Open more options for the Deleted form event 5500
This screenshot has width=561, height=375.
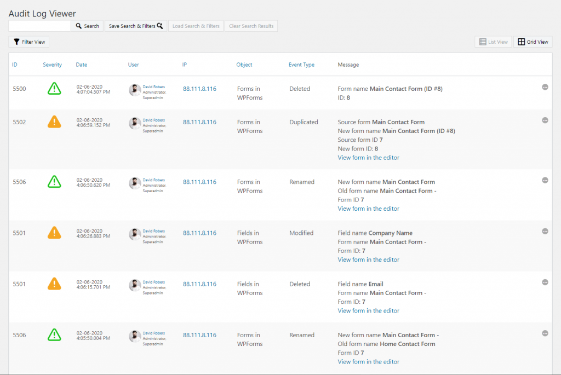coord(545,87)
